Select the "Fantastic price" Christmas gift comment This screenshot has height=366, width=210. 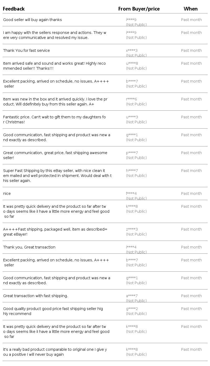(54, 119)
